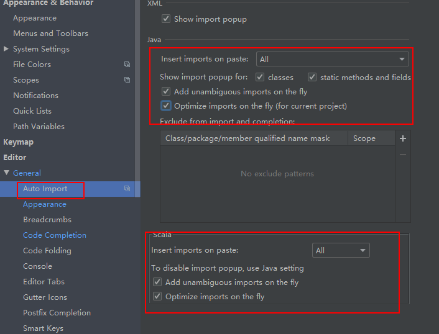Click the remove exclude pattern minus icon

[x=403, y=154]
